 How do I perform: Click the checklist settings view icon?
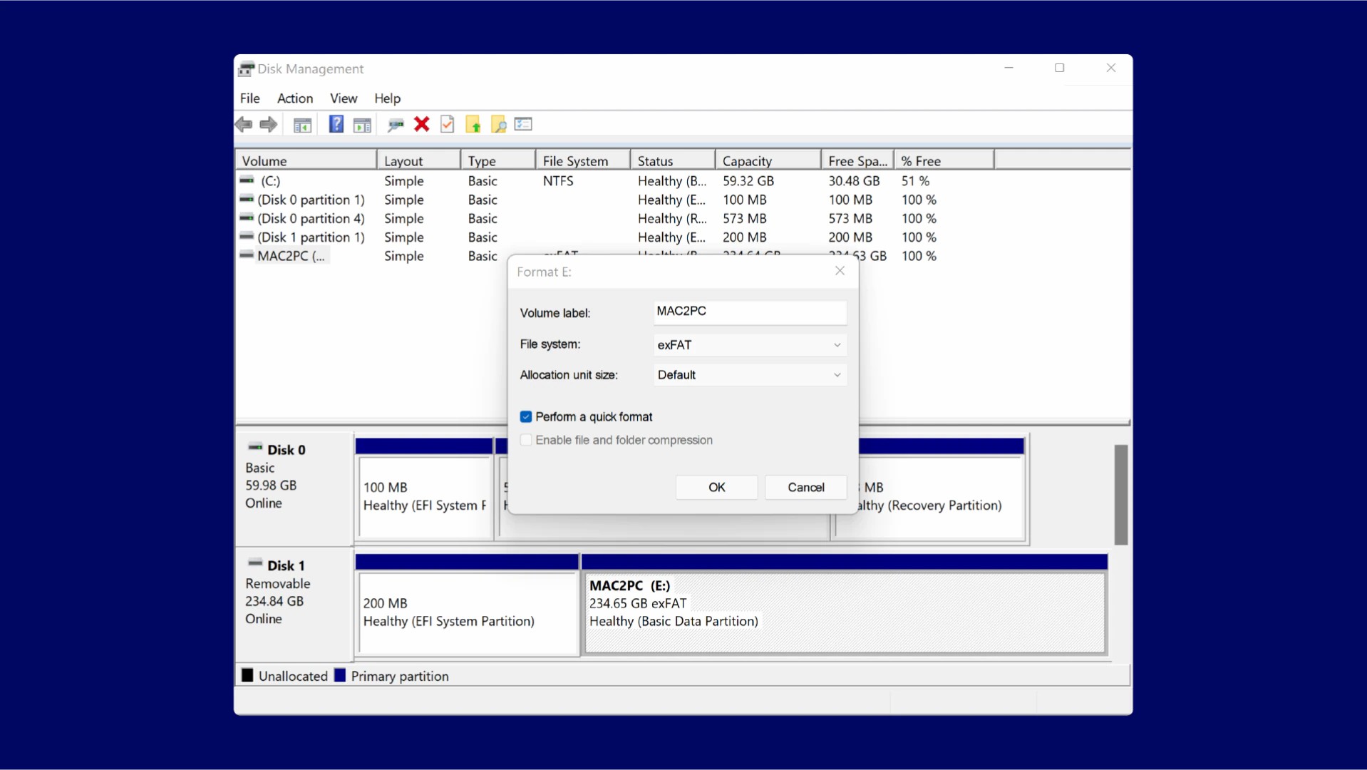524,125
